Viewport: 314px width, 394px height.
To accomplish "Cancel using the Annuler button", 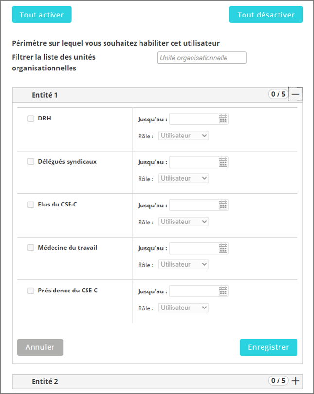I will pos(40,347).
